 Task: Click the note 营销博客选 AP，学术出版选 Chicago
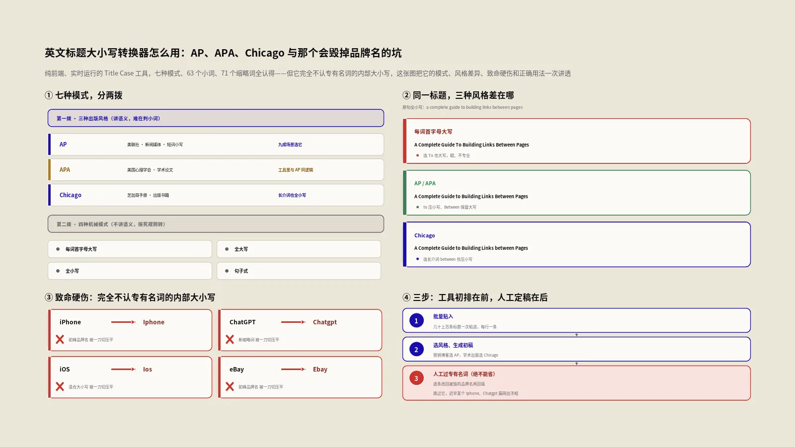(x=466, y=356)
